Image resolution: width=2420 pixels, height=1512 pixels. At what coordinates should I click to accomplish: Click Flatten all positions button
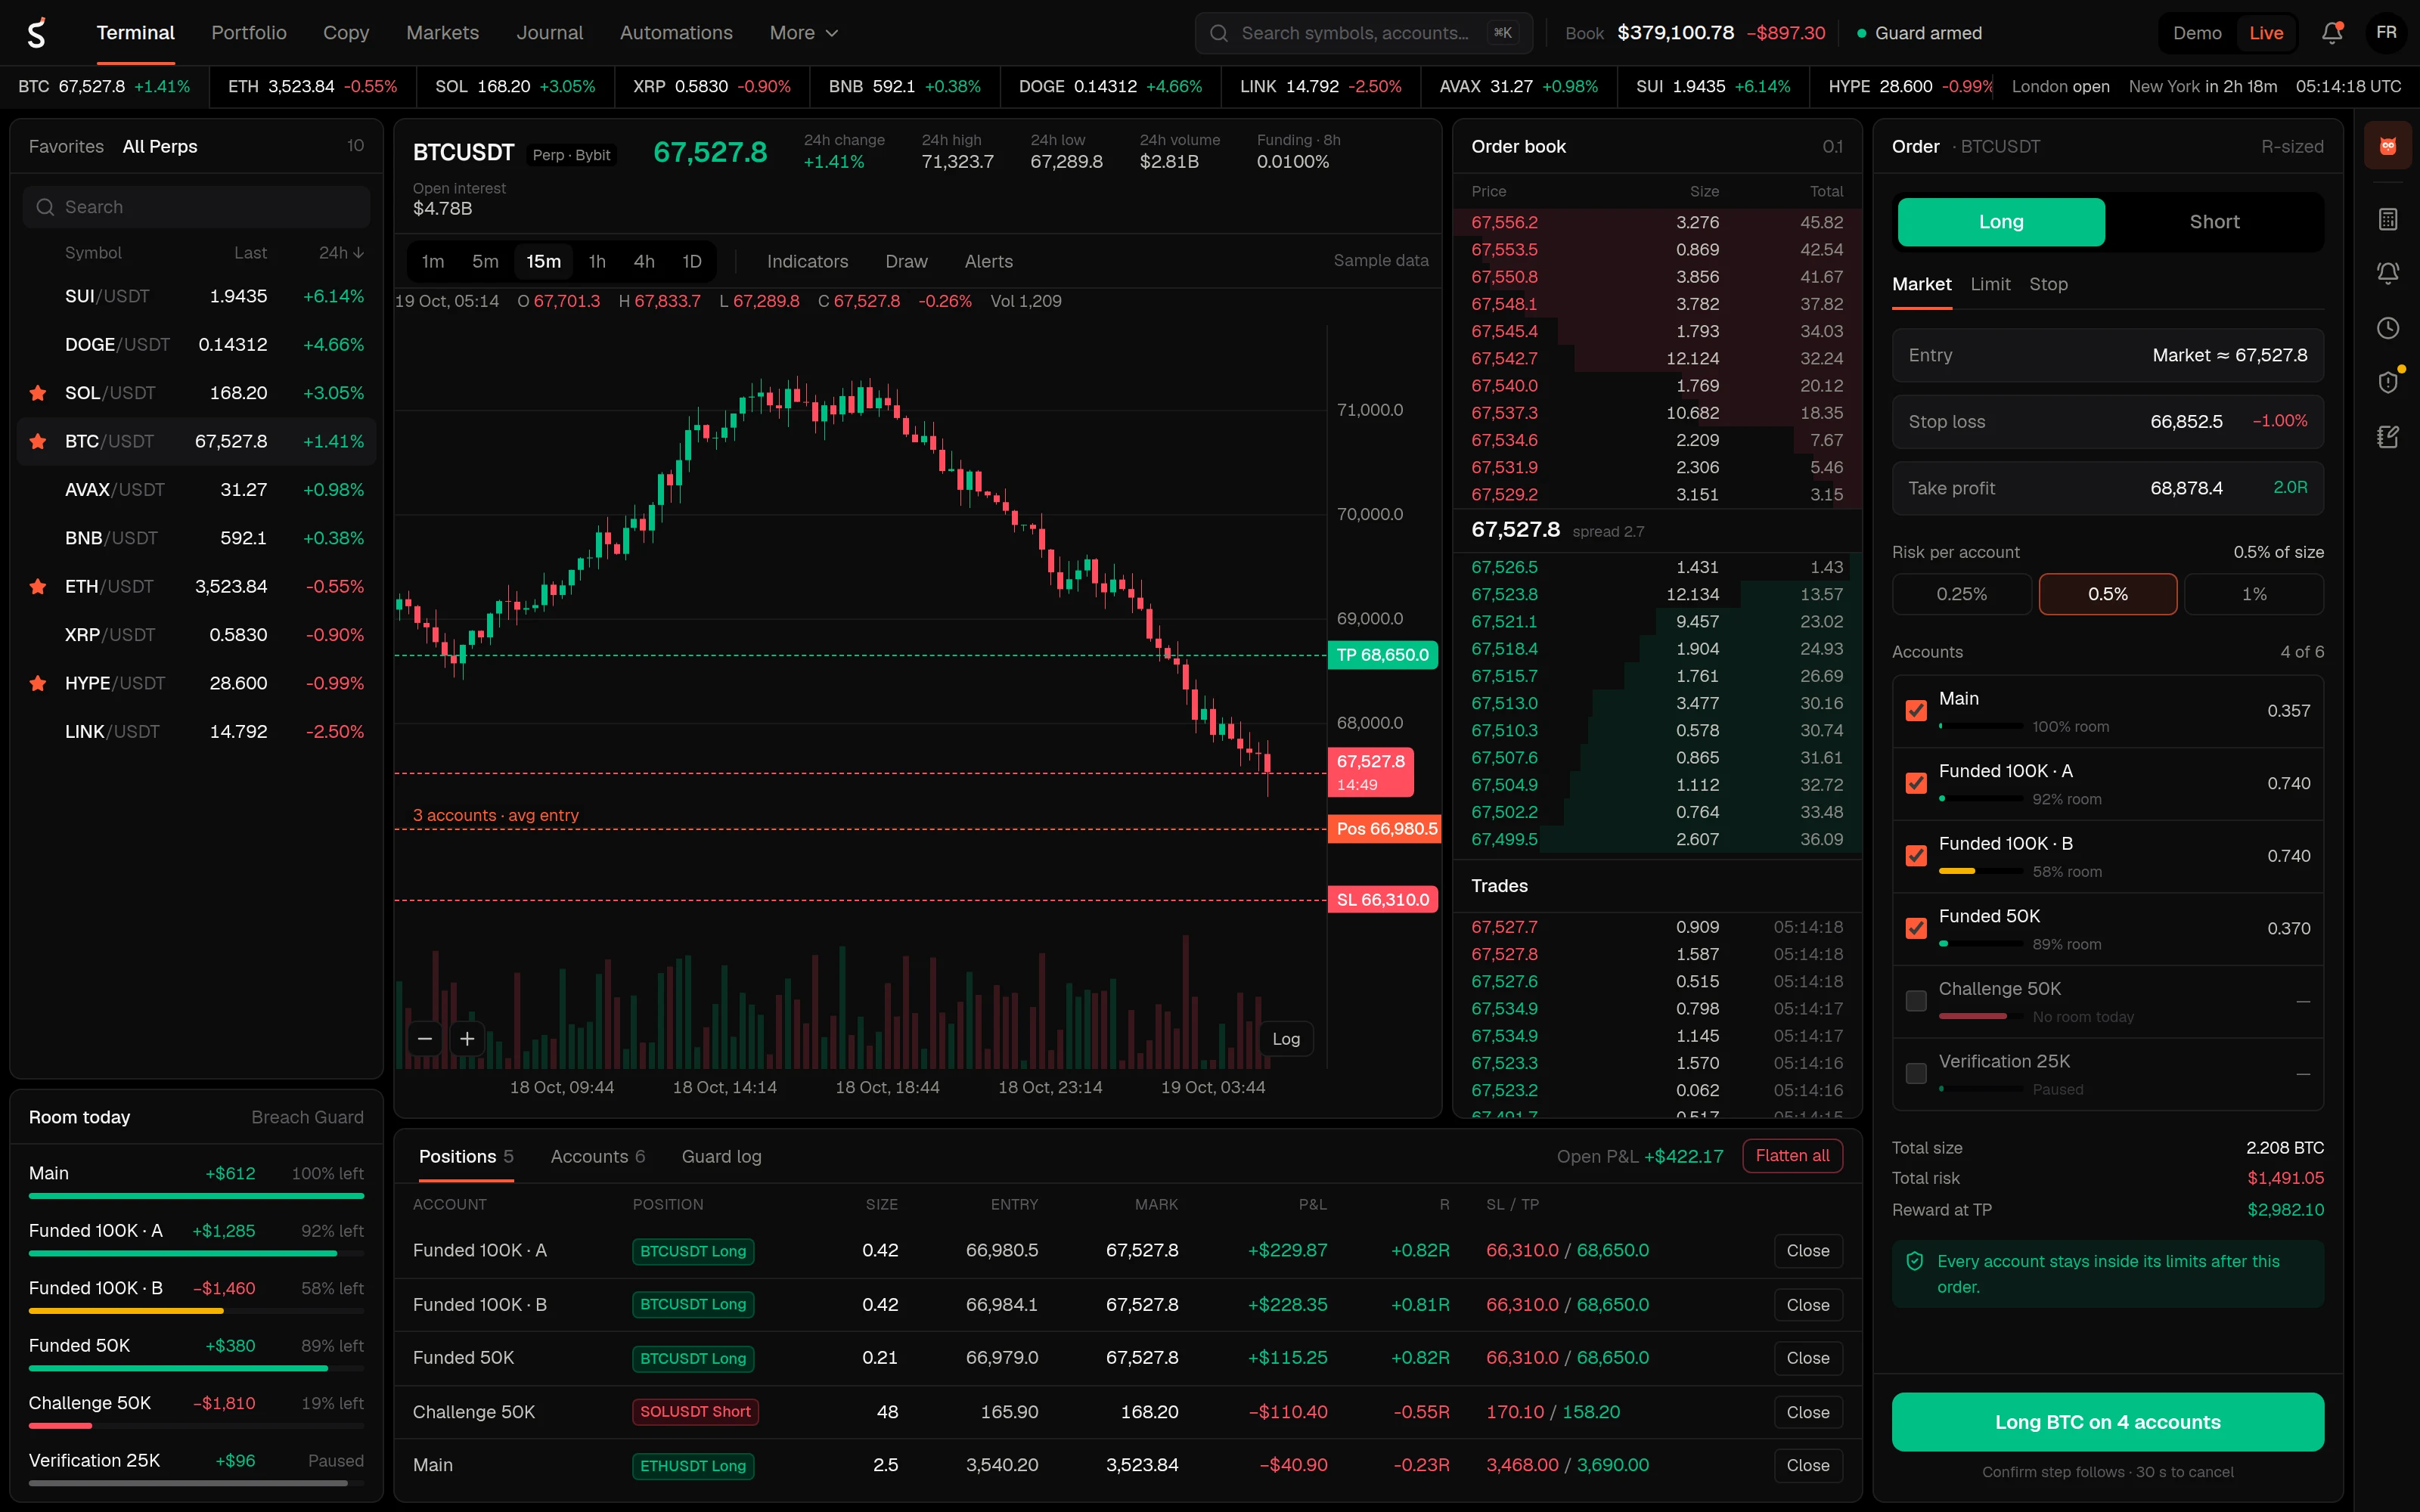(x=1792, y=1156)
